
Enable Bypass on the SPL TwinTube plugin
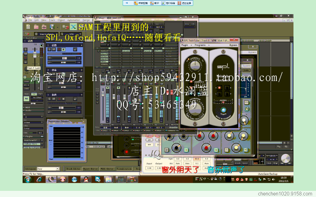234,45
